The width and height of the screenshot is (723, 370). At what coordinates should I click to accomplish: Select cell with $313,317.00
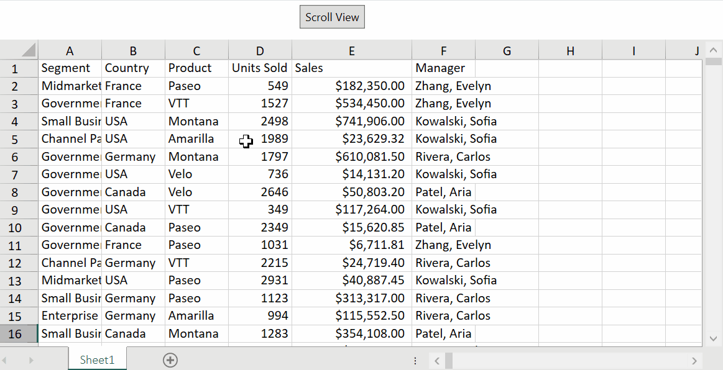pos(352,298)
